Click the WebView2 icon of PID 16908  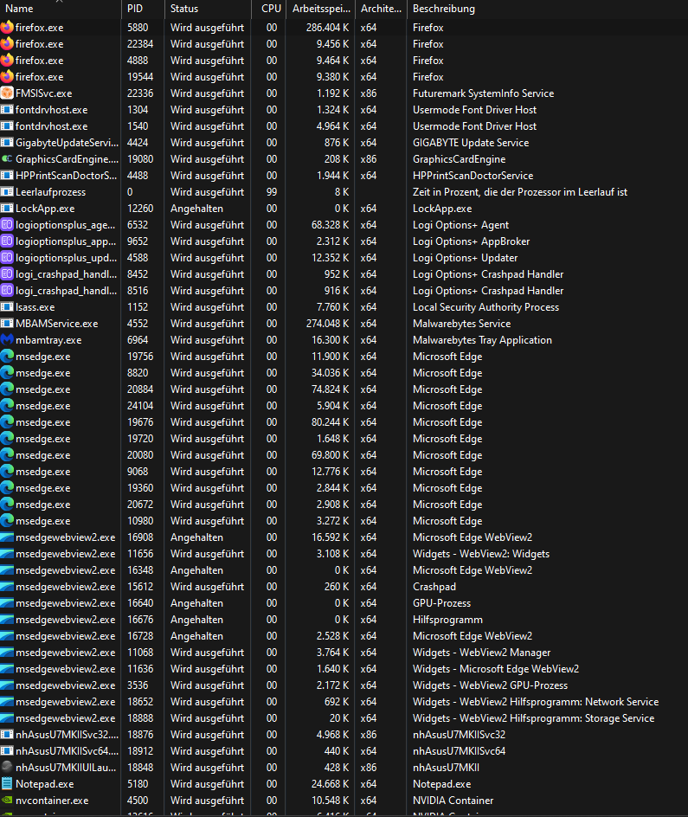point(7,537)
